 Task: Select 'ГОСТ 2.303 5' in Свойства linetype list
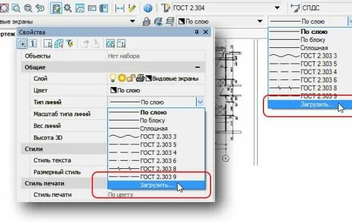tap(157, 144)
